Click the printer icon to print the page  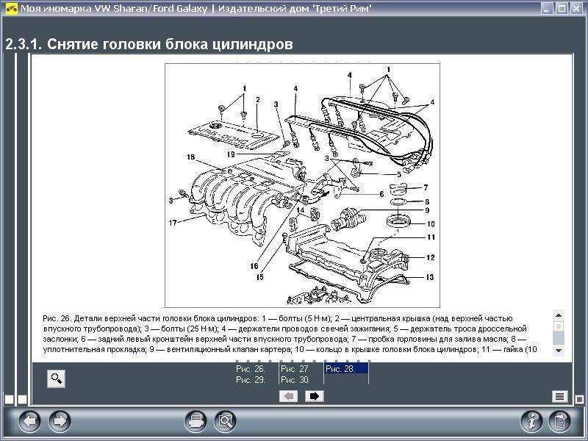(x=196, y=421)
